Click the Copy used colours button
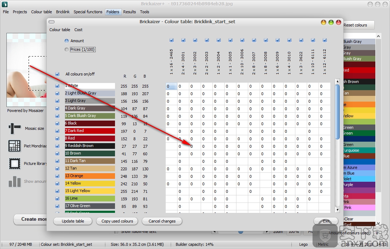Viewport: 390px width, 249px height. click(x=117, y=221)
